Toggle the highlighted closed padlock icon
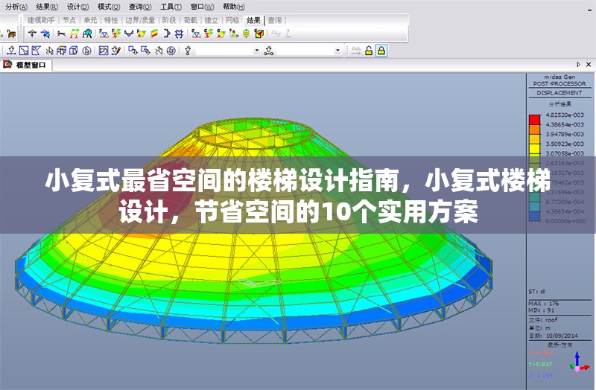Image resolution: width=596 pixels, height=390 pixels. 381,51
